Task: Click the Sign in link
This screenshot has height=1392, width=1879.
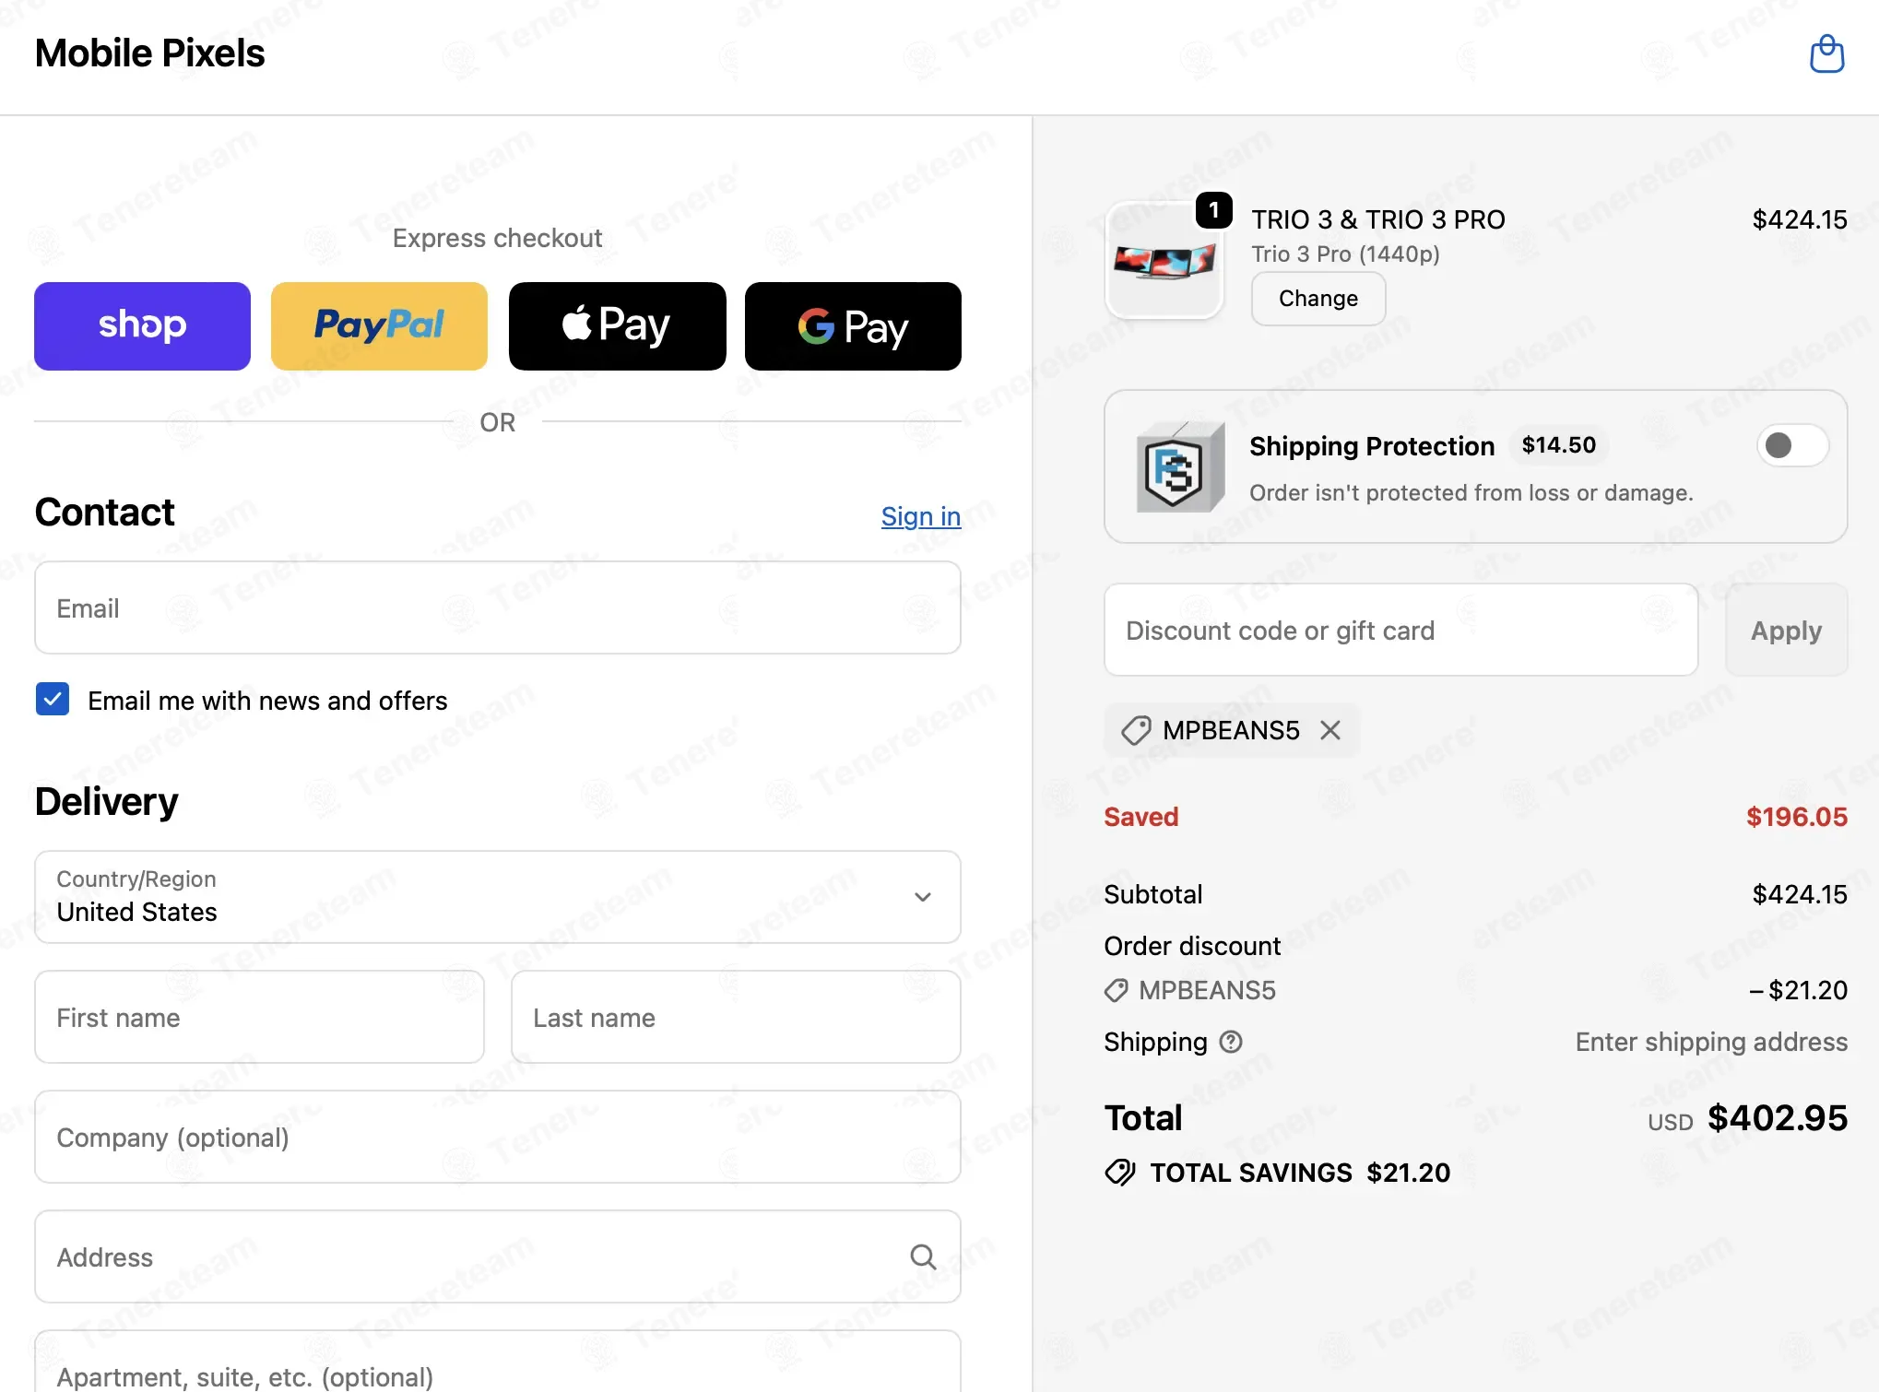Action: click(921, 516)
